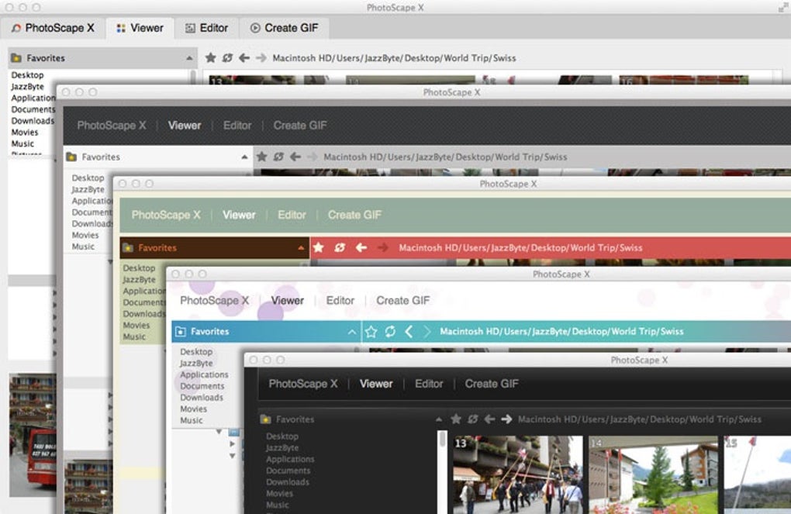
Task: Open Movies in the green theme window
Action: pos(136,326)
